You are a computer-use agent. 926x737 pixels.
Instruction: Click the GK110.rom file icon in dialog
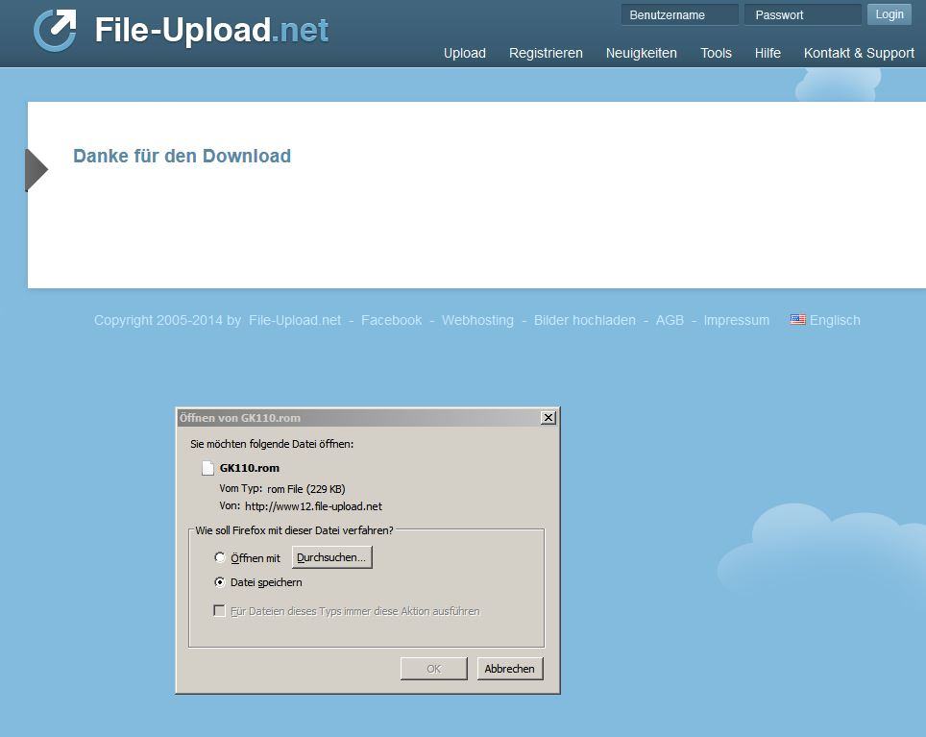tap(207, 468)
